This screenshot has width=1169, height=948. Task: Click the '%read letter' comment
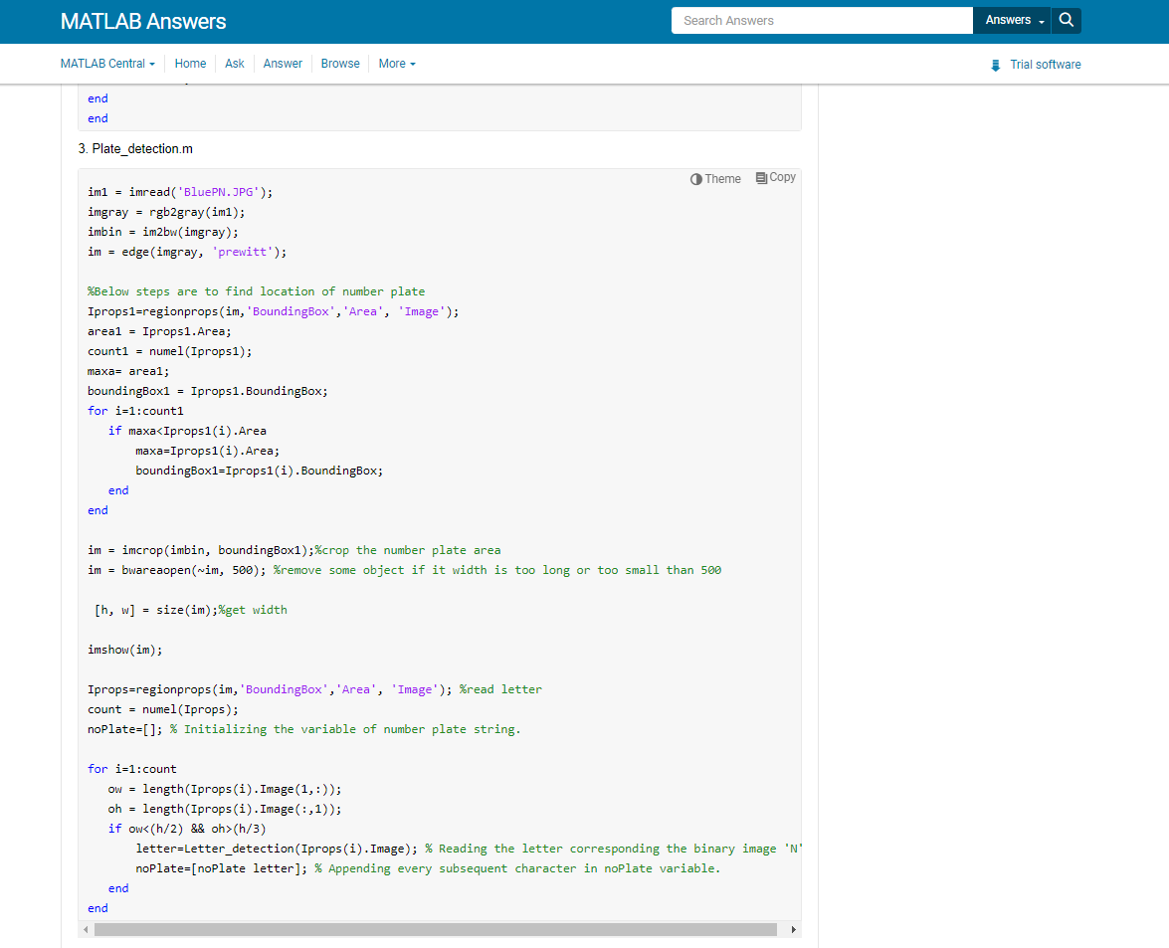(x=500, y=689)
